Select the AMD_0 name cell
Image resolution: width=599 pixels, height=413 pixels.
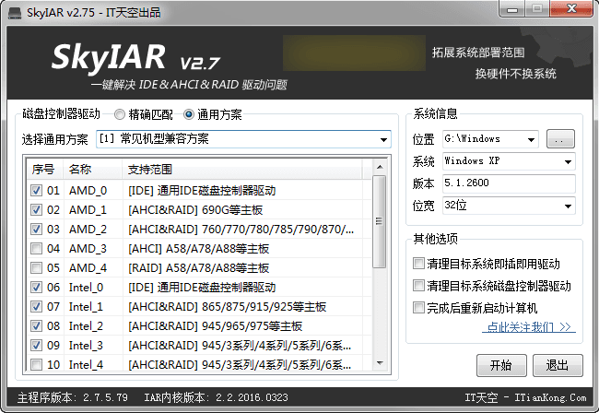tap(88, 190)
